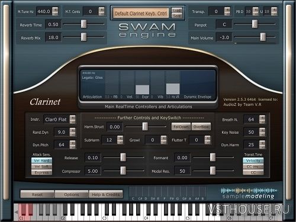Image resolution: width=296 pixels, height=222 pixels.
Task: Click the Save preset button
Action: pos(176,15)
